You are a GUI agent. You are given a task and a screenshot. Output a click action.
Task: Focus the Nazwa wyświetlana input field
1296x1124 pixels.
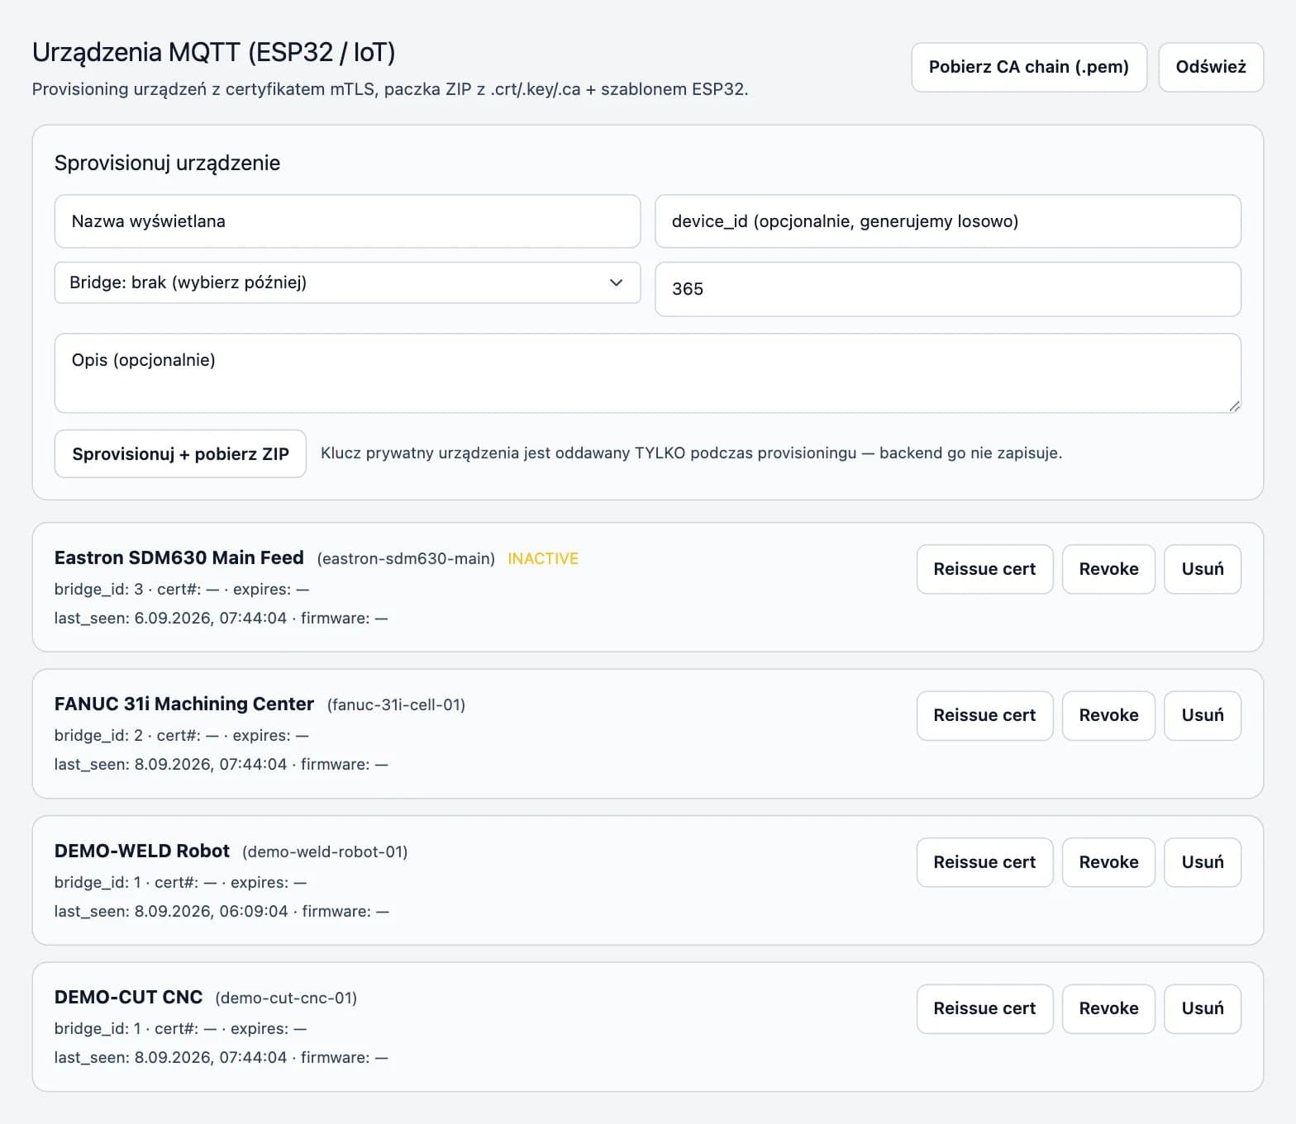click(x=347, y=221)
